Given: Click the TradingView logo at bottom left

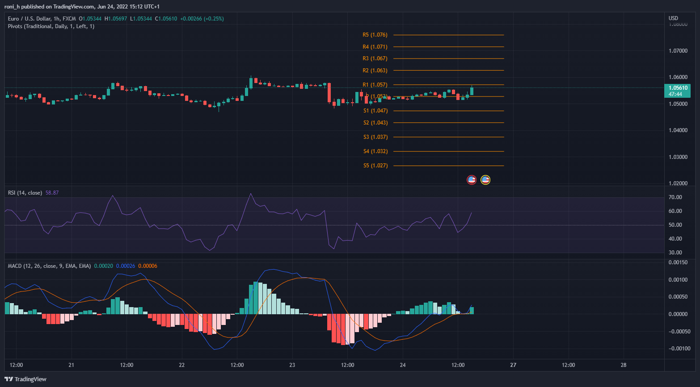Looking at the screenshot, I should click(x=25, y=379).
